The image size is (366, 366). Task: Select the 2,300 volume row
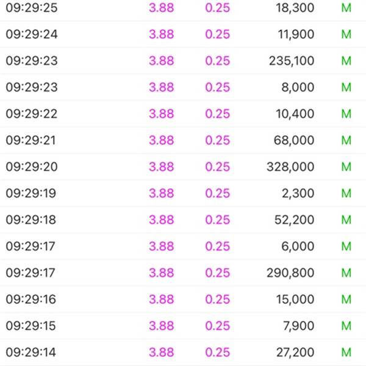[x=183, y=193]
